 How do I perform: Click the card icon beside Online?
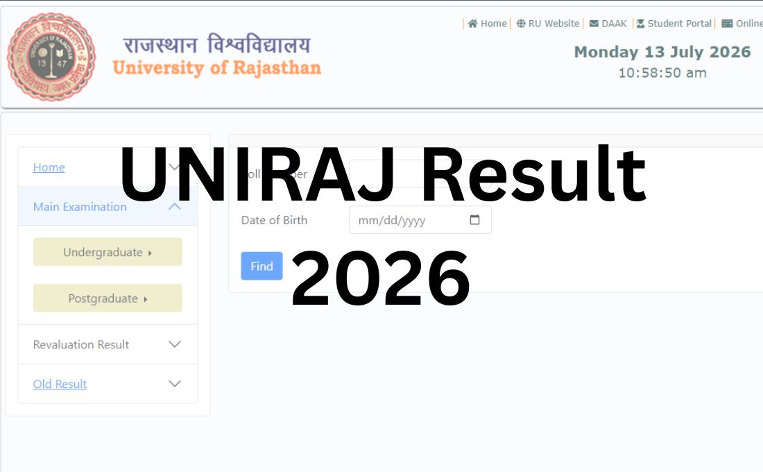pos(727,24)
